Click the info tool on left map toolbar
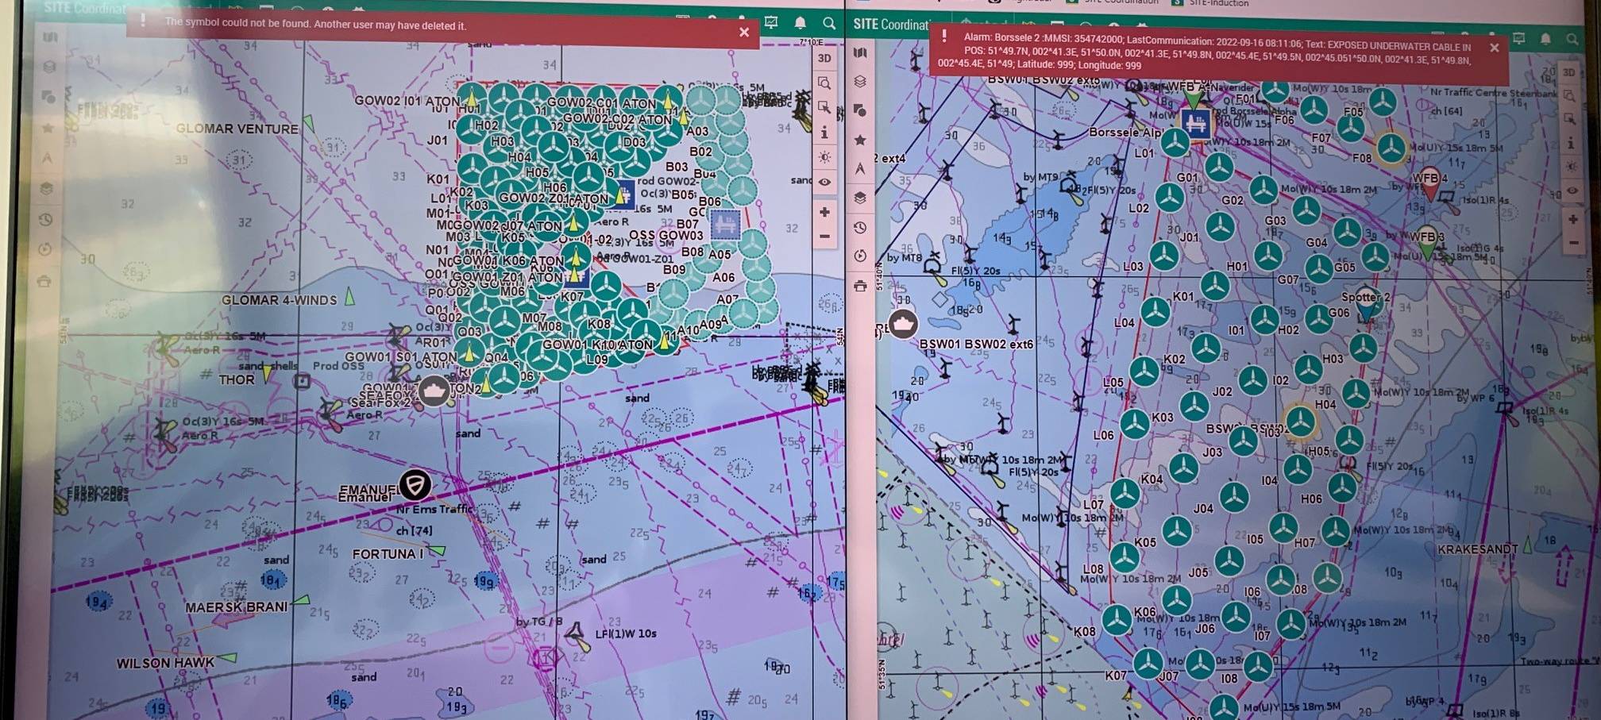This screenshot has width=1601, height=720. point(824,133)
